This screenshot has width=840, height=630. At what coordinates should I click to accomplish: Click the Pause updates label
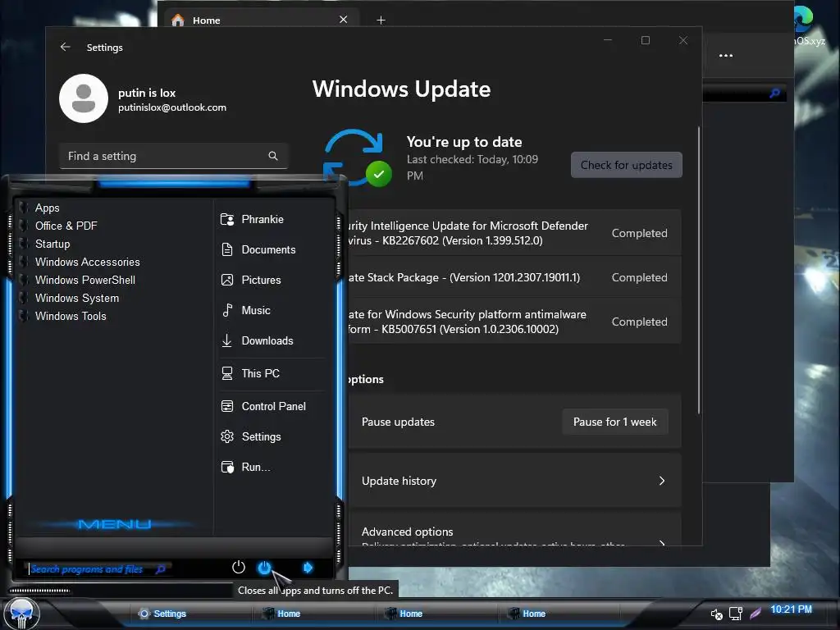[x=398, y=422]
